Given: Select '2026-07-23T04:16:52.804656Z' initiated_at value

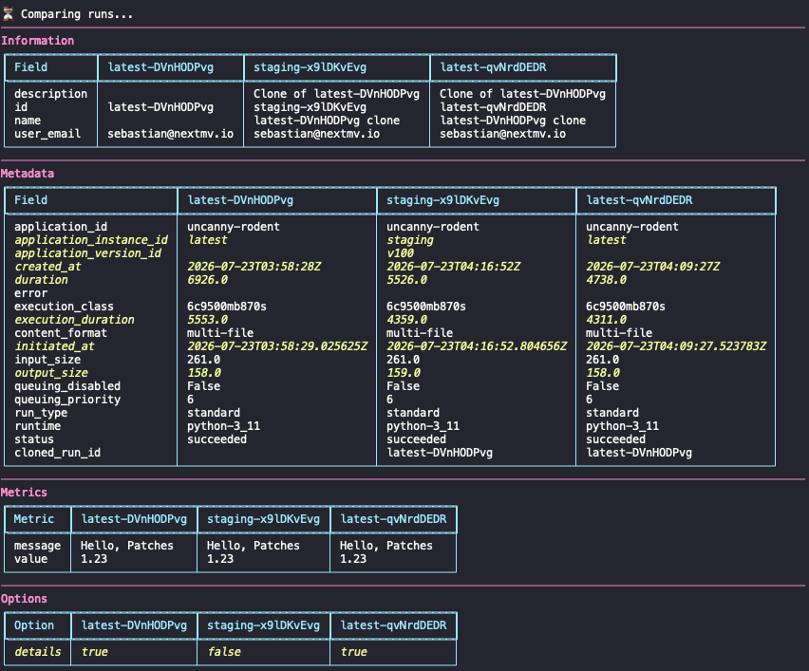Looking at the screenshot, I should click(x=477, y=346).
